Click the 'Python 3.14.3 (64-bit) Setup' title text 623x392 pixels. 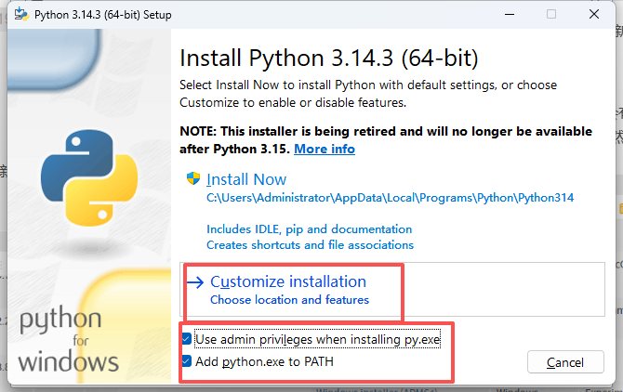(103, 15)
